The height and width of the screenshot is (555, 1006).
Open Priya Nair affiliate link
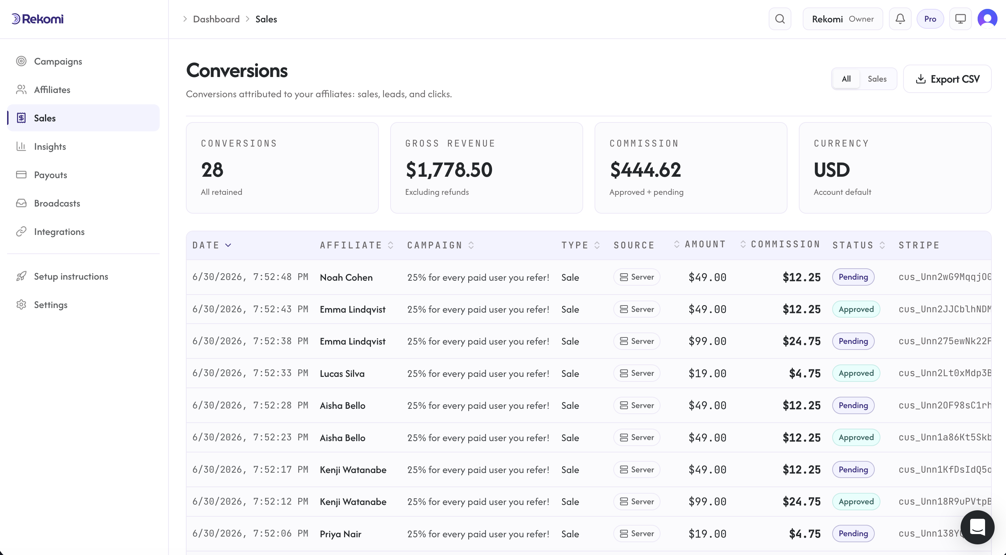point(341,534)
